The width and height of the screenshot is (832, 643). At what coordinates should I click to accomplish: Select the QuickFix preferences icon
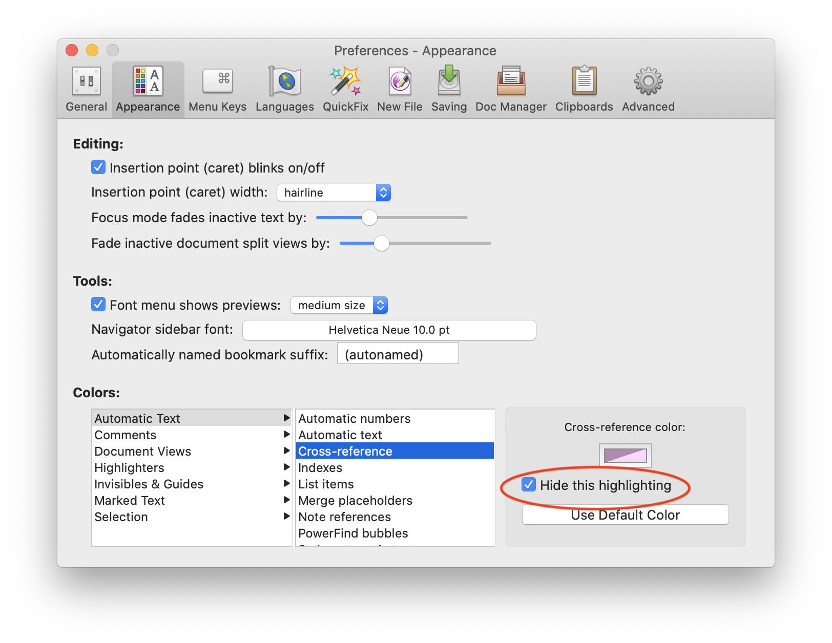345,88
